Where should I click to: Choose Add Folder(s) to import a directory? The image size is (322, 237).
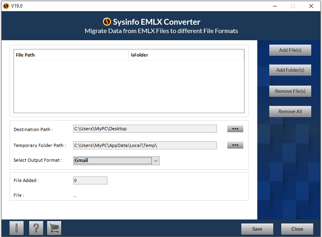click(x=290, y=70)
